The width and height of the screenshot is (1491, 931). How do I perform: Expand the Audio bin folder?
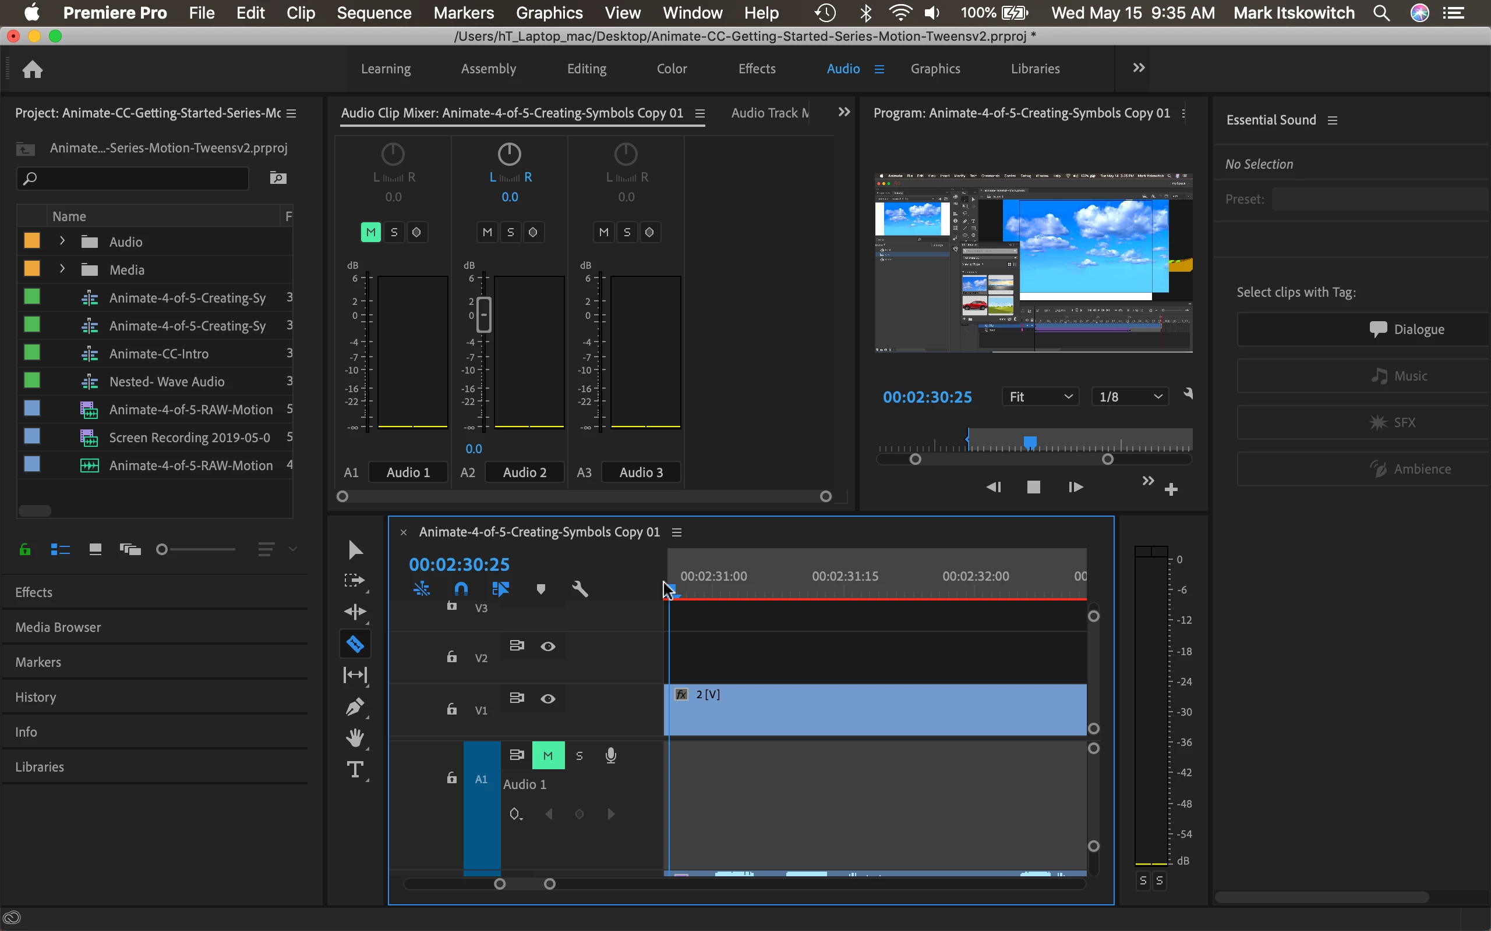tap(62, 241)
